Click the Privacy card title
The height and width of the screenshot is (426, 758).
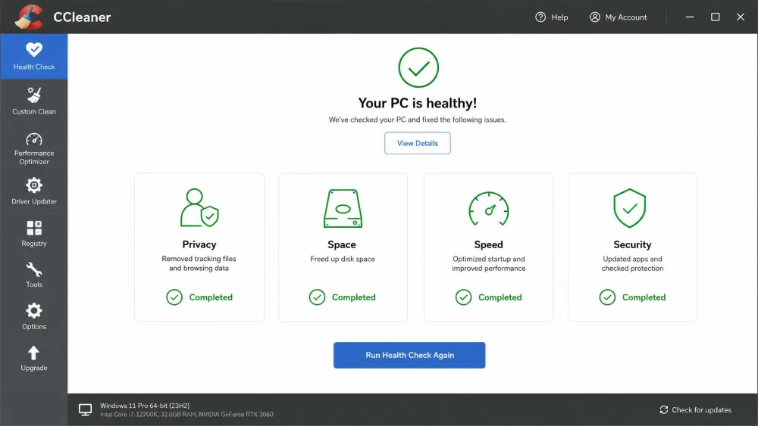coord(199,244)
